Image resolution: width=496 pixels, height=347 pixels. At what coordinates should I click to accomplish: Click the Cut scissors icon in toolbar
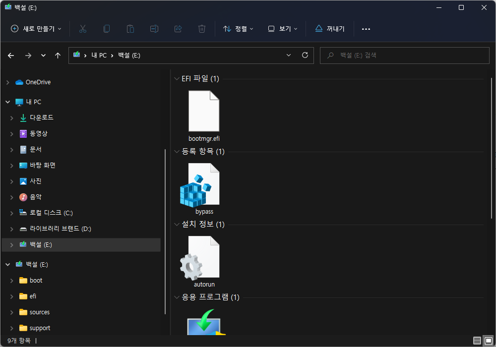pyautogui.click(x=82, y=29)
